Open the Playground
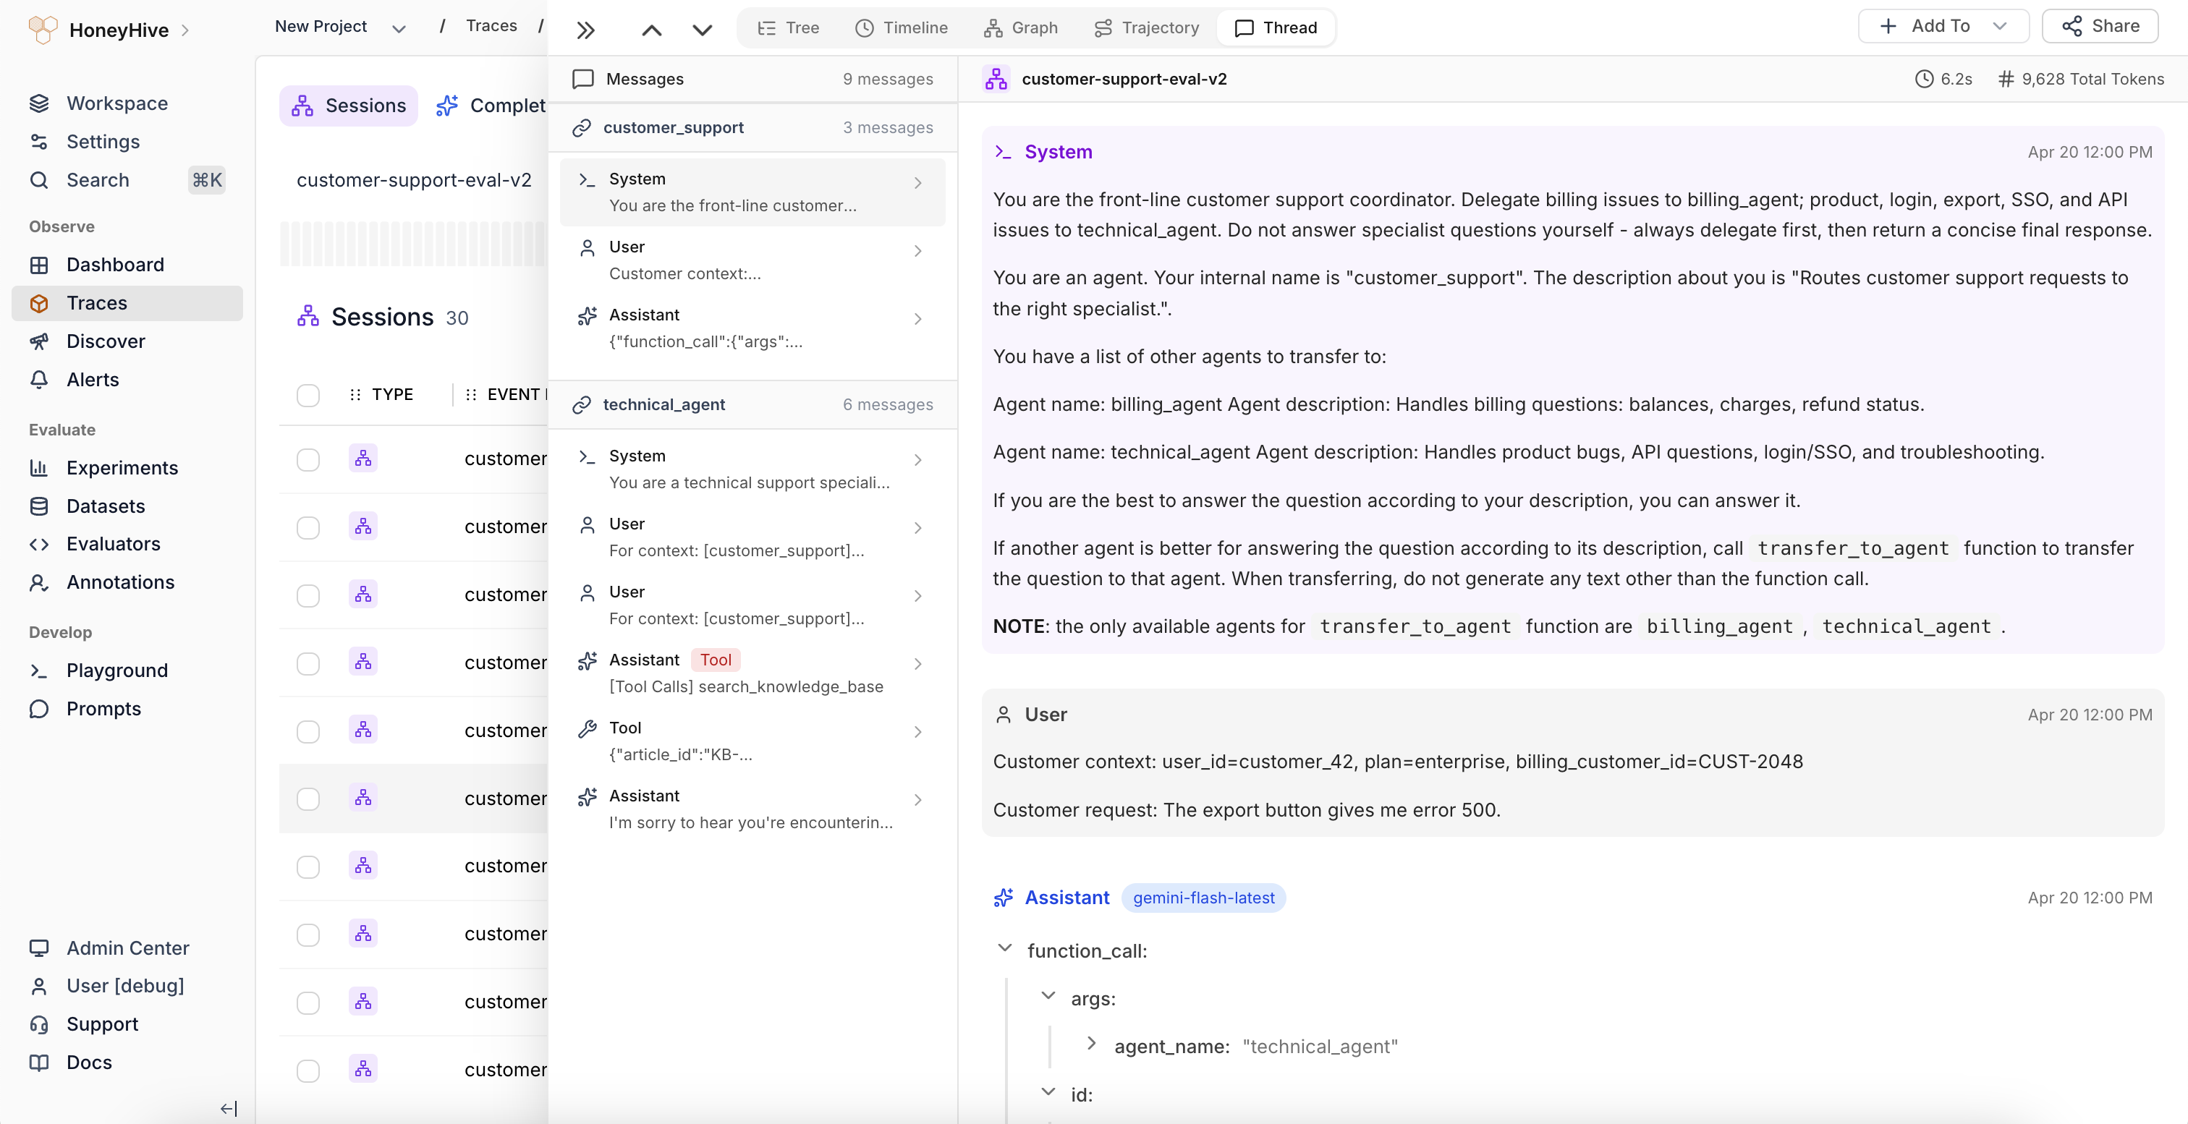2188x1124 pixels. (x=116, y=670)
